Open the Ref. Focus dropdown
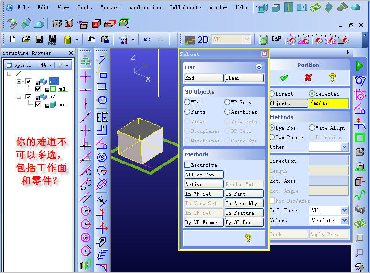This screenshot has width=370, height=273. [x=344, y=210]
